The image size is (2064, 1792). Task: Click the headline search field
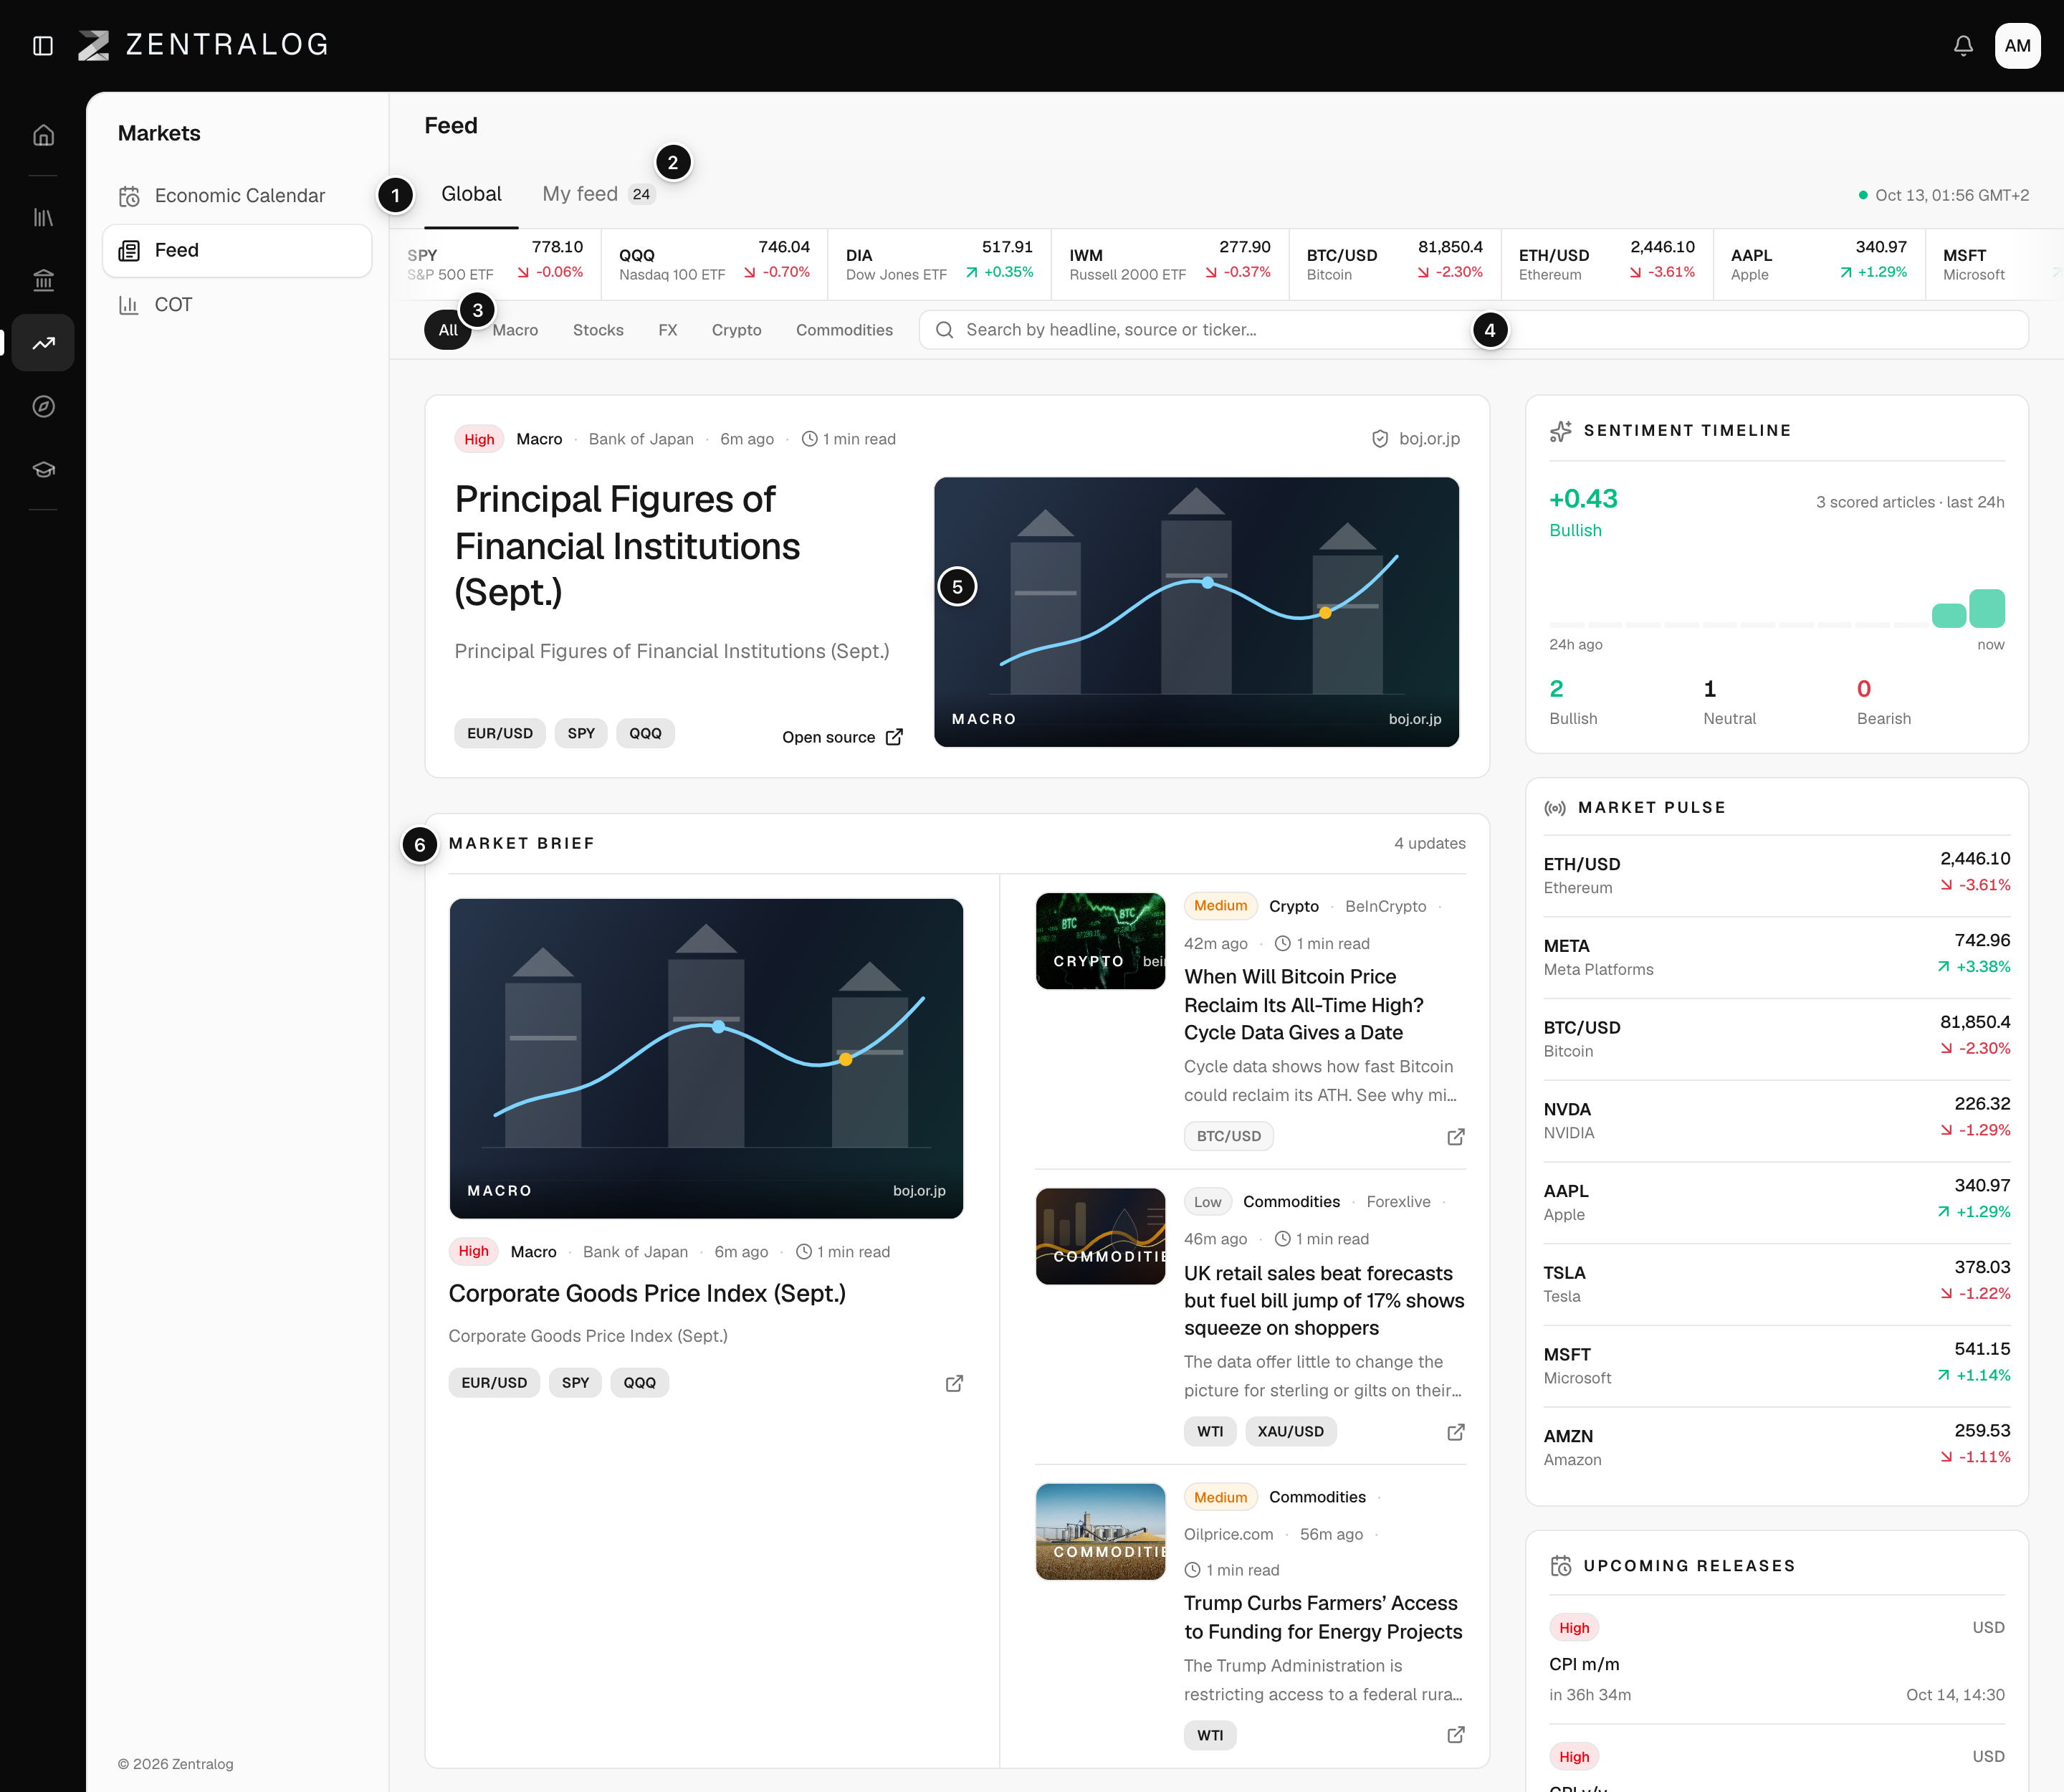[x=1473, y=330]
